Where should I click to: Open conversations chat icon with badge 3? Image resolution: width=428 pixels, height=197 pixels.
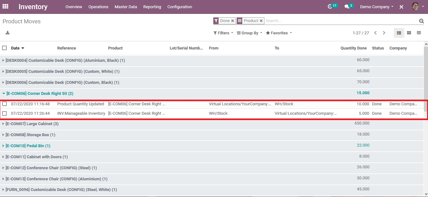point(349,6)
